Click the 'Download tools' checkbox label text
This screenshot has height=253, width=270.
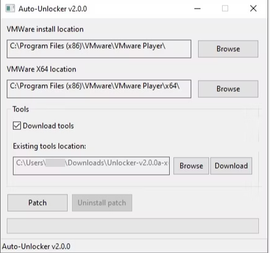pos(48,126)
